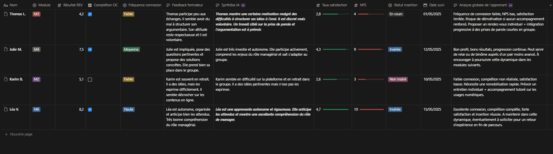553x154 pixels.
Task: Open page icon for Karim B.
Action: 6,79
